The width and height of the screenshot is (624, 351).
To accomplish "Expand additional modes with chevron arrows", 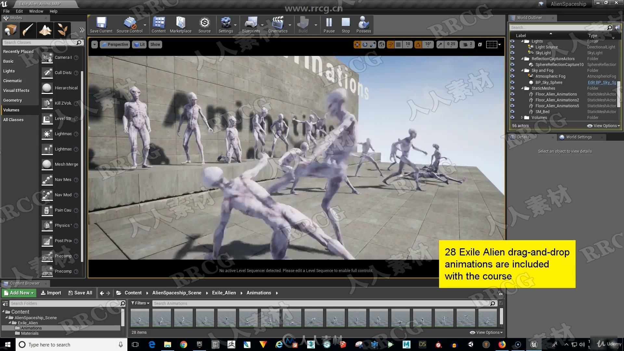I will [82, 30].
